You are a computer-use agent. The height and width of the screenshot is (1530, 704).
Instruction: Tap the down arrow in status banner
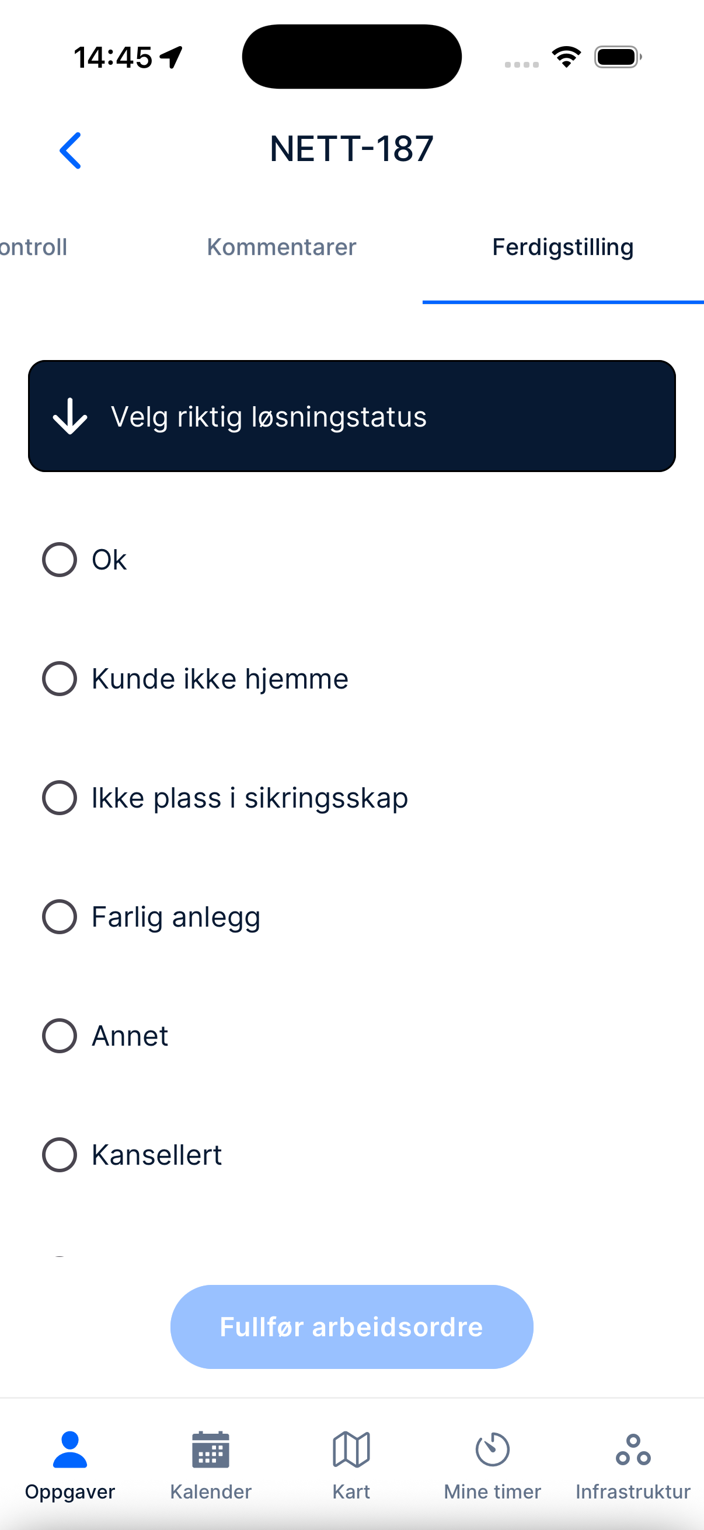[x=70, y=415]
